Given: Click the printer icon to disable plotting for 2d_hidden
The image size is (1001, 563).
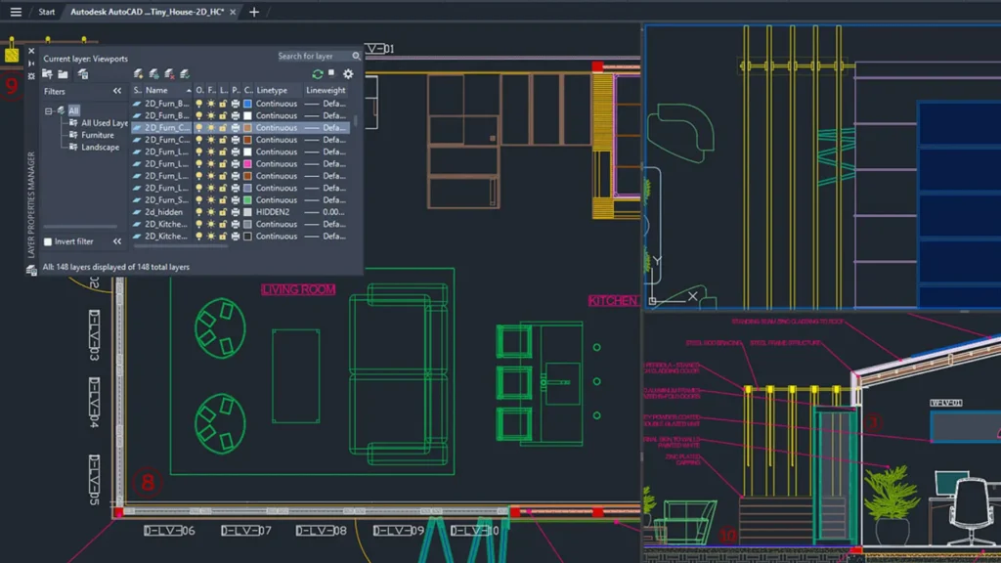Looking at the screenshot, I should (x=234, y=212).
